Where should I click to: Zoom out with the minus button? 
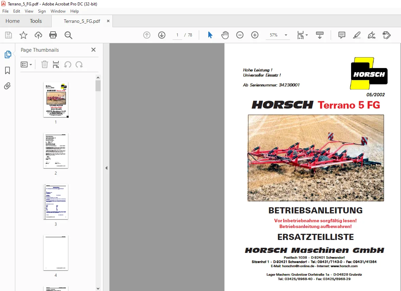click(240, 35)
